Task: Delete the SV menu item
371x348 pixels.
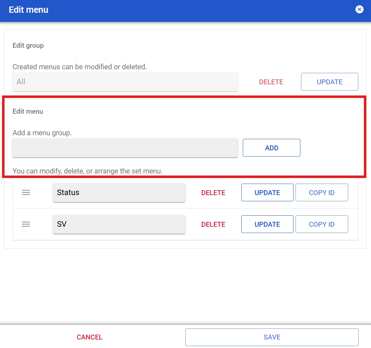Action: [213, 224]
